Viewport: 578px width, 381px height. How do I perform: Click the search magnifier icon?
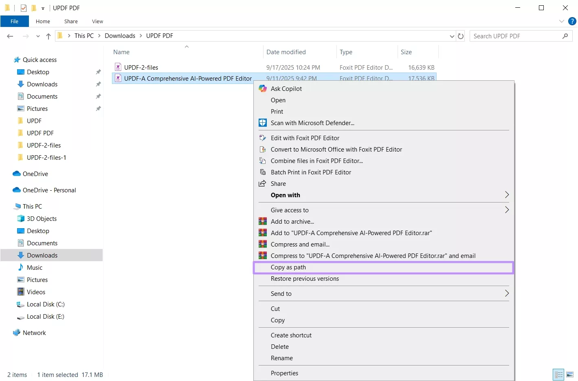(565, 36)
